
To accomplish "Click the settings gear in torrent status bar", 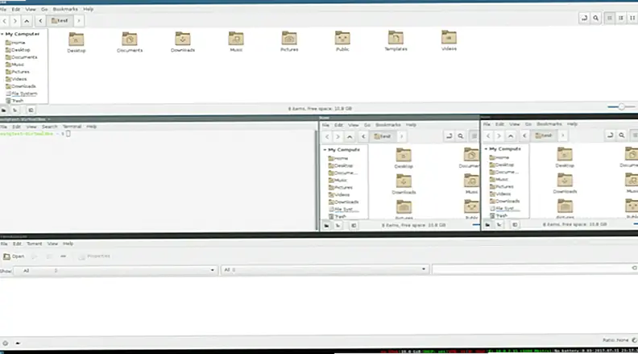I will pyautogui.click(x=7, y=341).
